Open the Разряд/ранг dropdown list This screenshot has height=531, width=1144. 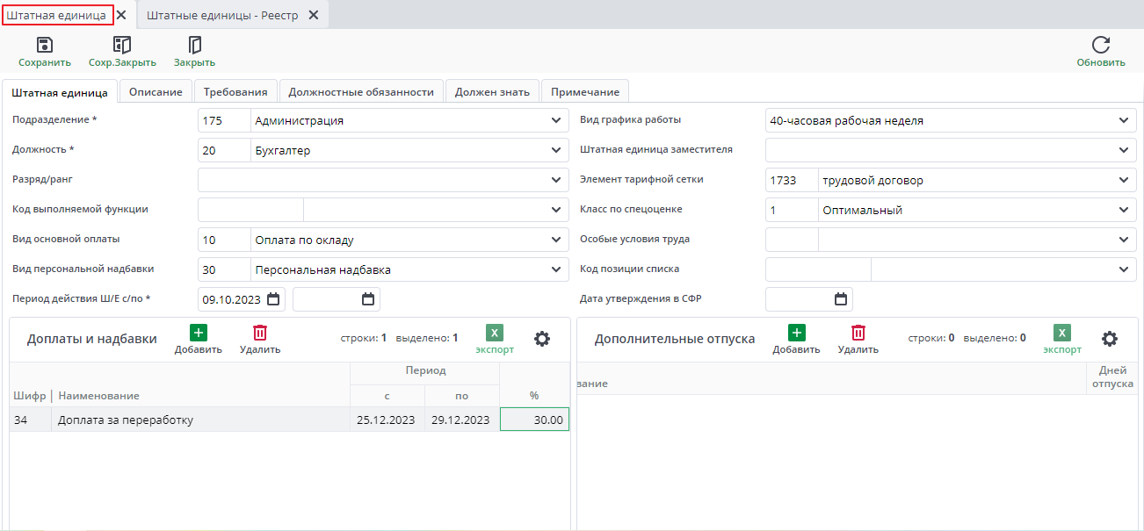556,181
